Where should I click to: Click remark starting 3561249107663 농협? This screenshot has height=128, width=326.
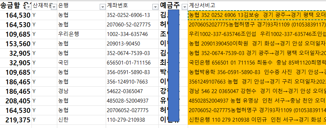click(257, 82)
